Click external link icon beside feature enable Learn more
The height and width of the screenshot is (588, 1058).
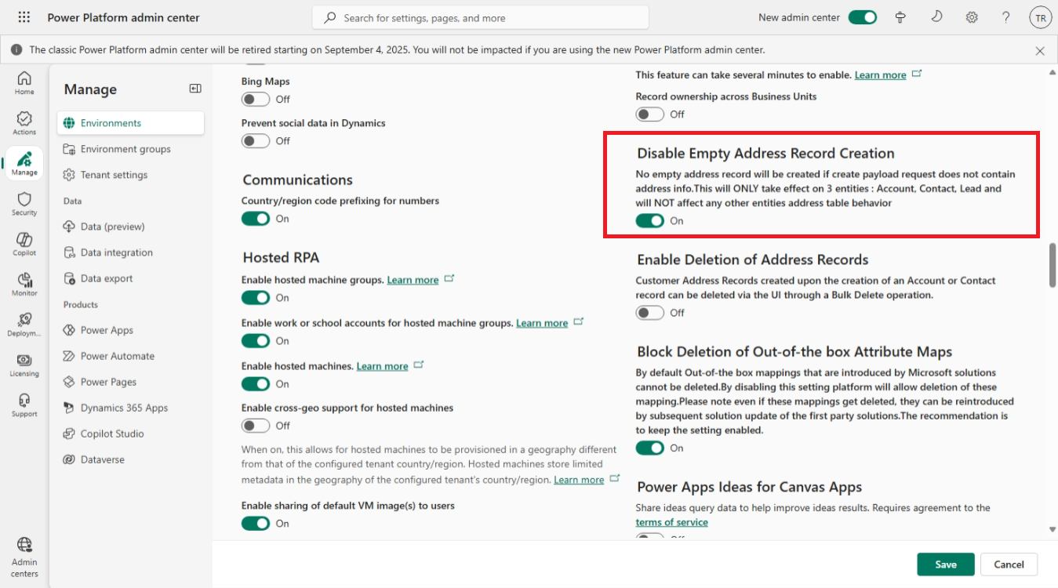click(x=917, y=74)
